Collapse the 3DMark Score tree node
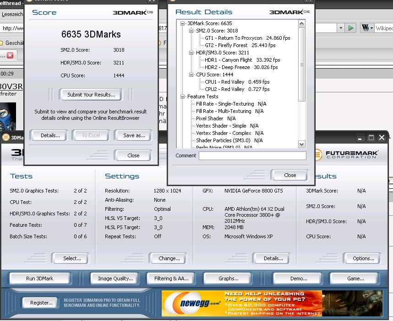 pyautogui.click(x=182, y=23)
